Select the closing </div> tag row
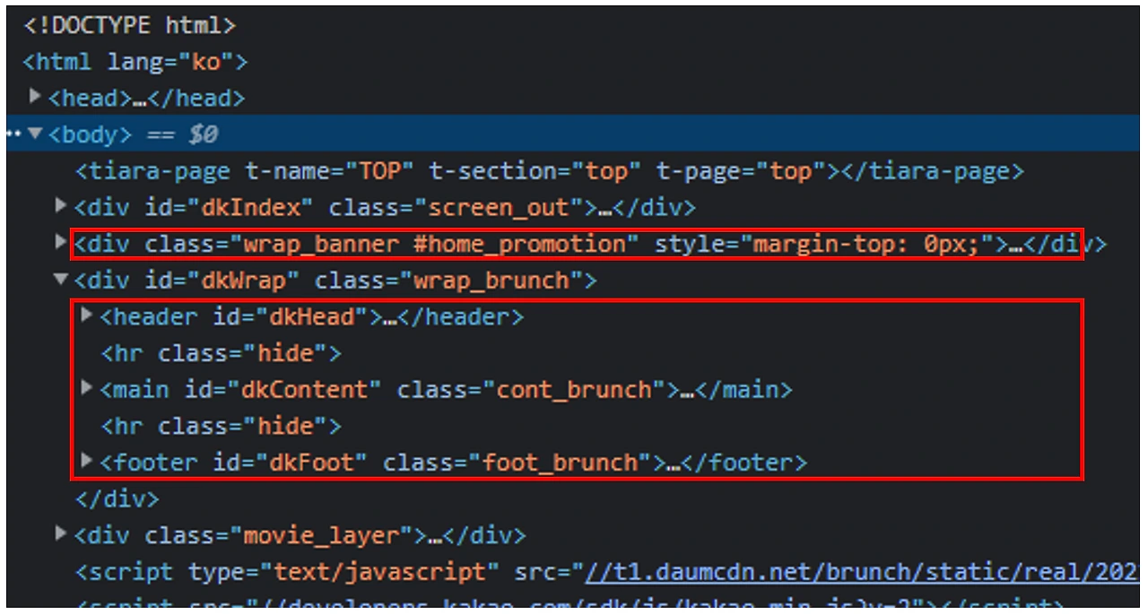 [117, 498]
